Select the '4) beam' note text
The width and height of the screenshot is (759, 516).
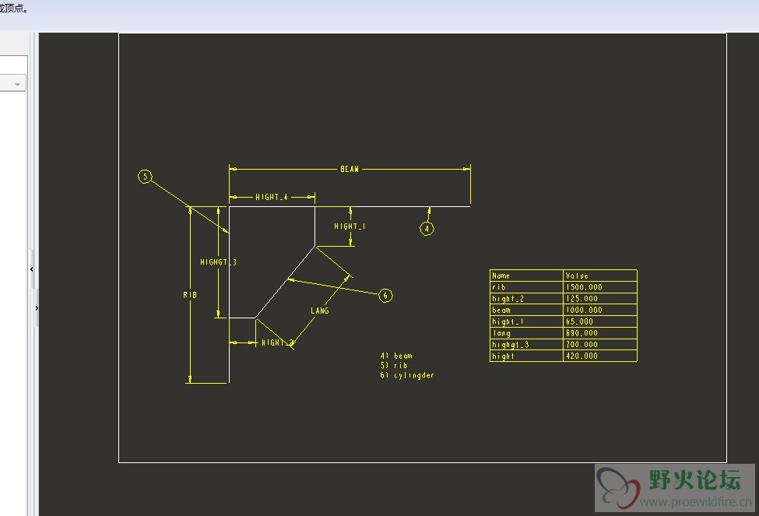pyautogui.click(x=396, y=356)
